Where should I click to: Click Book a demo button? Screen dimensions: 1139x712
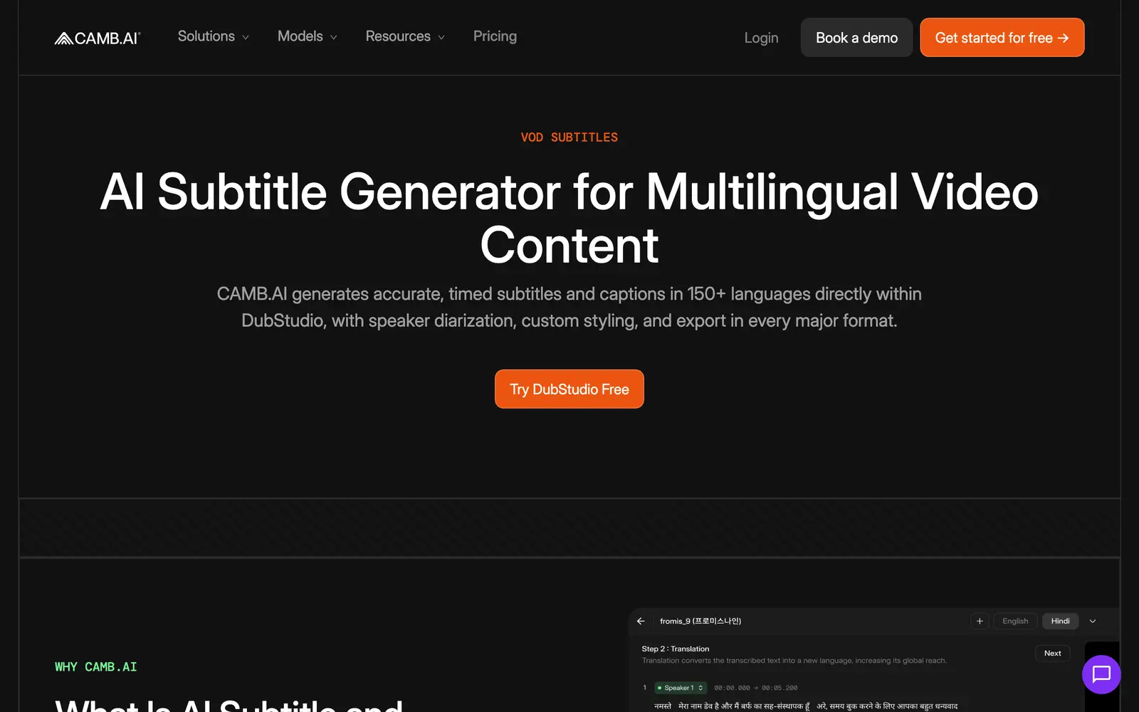856,38
